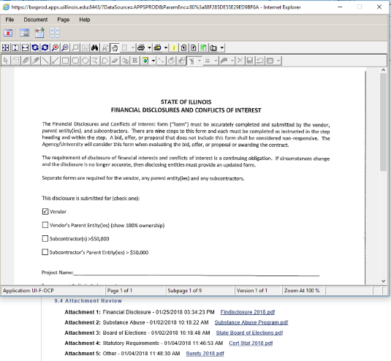Click the scrollbar up arrow
Screen dimensions: 391x361
383,70
